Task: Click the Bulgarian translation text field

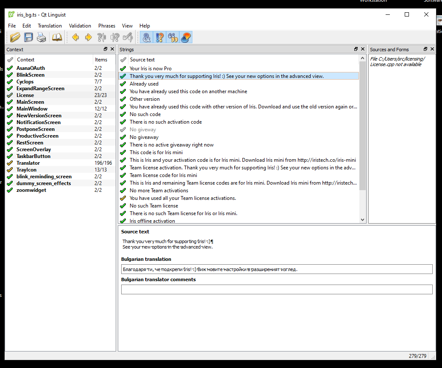Action: (277, 269)
